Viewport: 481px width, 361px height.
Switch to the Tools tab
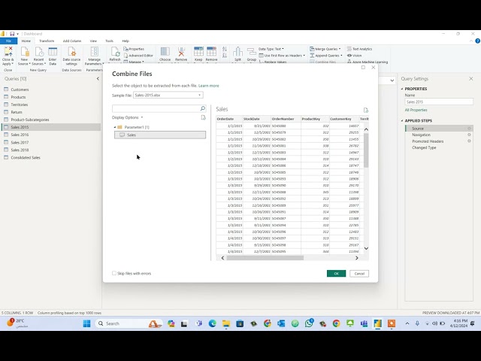pyautogui.click(x=109, y=41)
